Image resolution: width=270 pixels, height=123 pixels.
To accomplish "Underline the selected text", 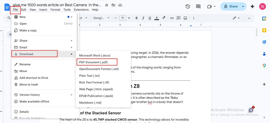I will (x=150, y=18).
